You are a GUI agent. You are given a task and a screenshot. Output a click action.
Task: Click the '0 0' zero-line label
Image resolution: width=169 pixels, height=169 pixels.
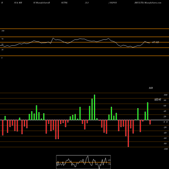point(166,122)
